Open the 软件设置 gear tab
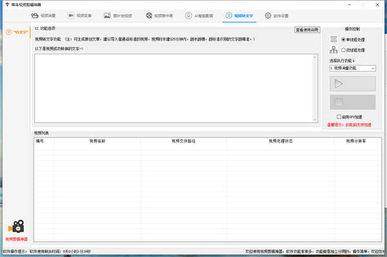Viewport: 387px width, 257px height. [x=277, y=15]
